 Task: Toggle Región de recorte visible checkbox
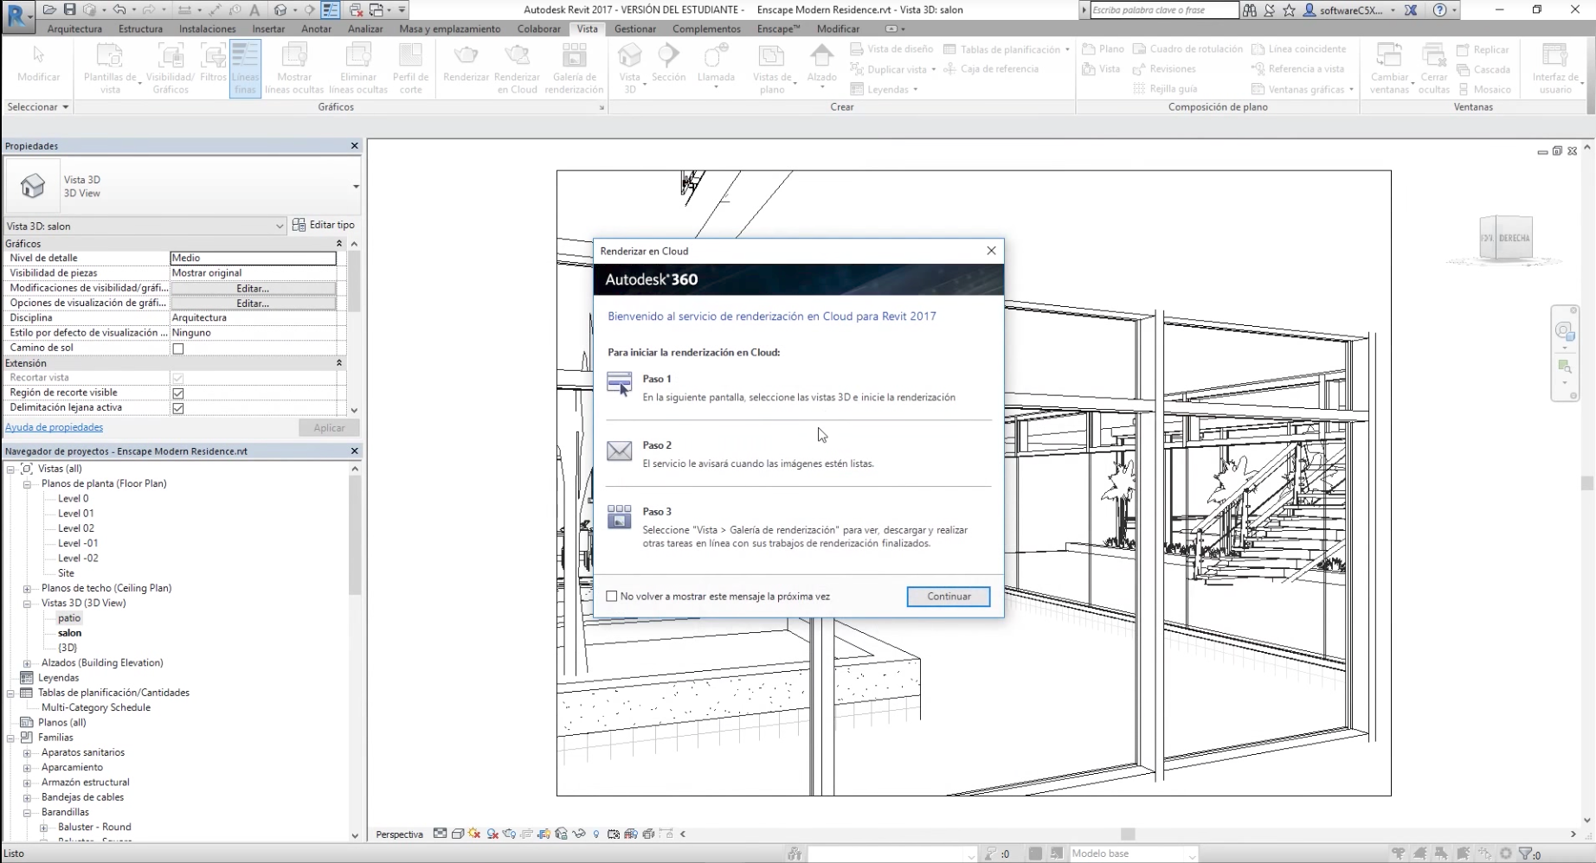point(178,393)
